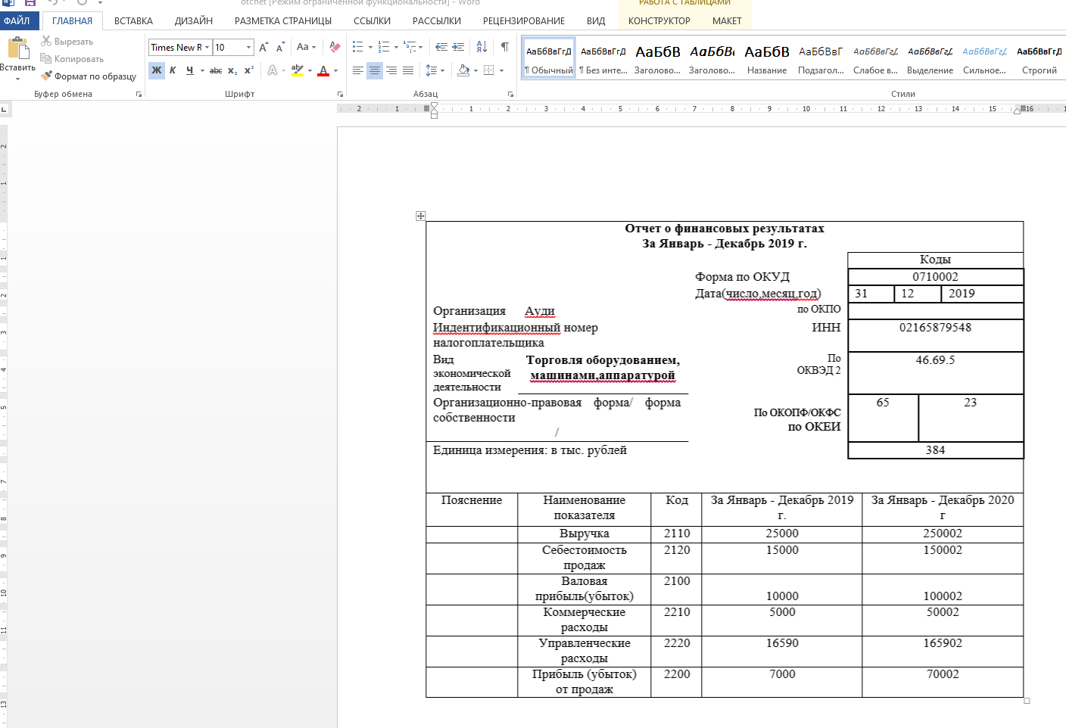Click the table cell containing 0710002

tap(935, 277)
